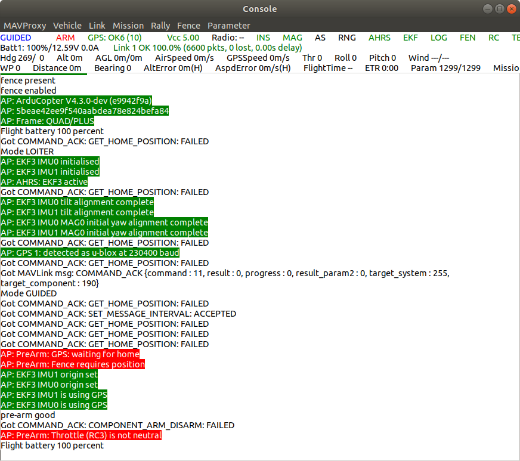The width and height of the screenshot is (520, 461).
Task: Click the INS sensor status indicator
Action: pyautogui.click(x=263, y=38)
